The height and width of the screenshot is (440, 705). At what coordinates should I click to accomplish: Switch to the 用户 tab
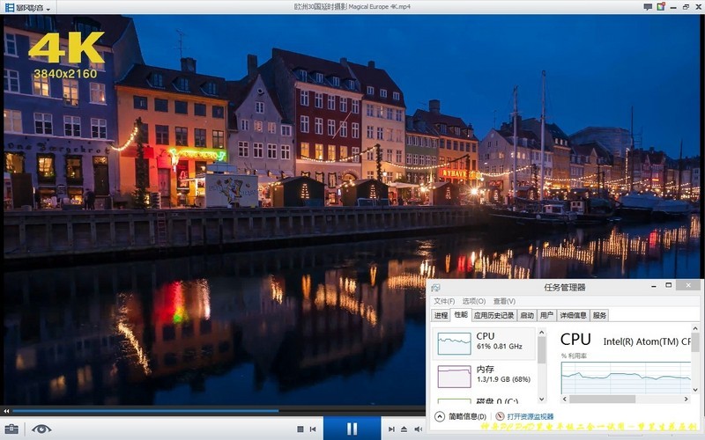(546, 315)
